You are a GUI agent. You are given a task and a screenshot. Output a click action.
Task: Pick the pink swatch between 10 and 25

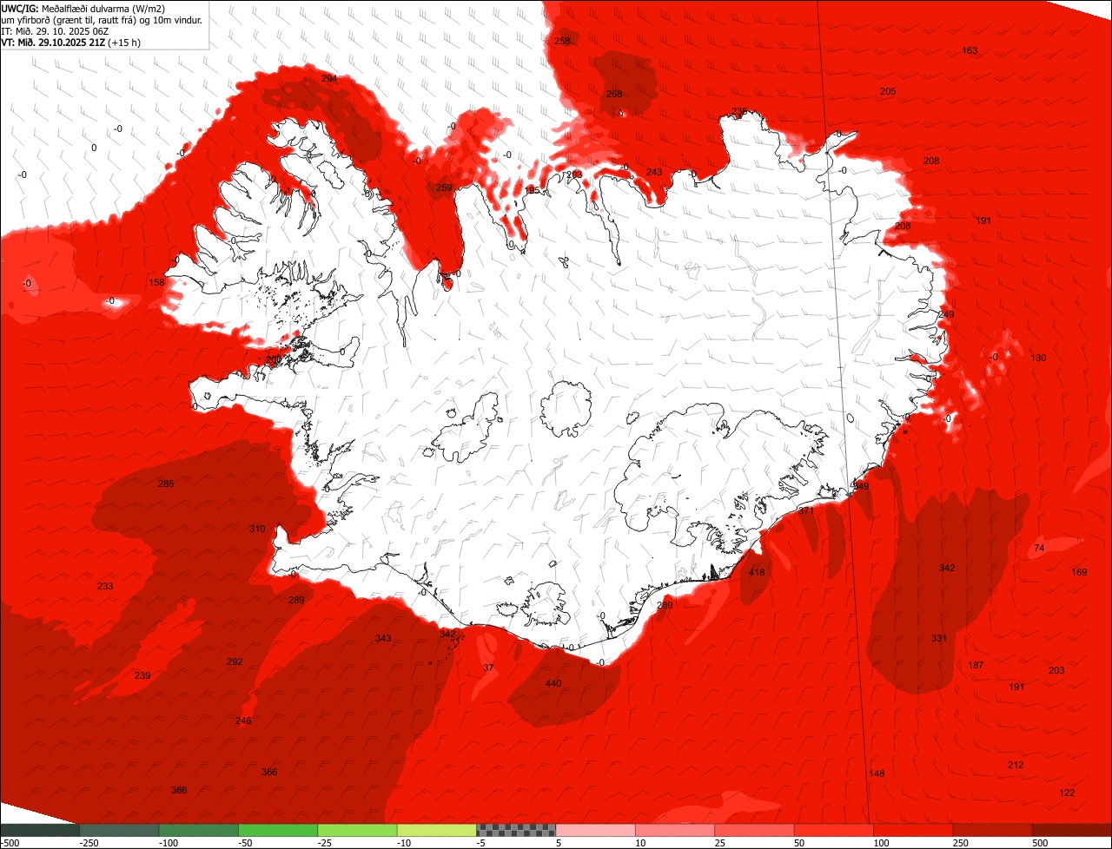pyautogui.click(x=675, y=830)
